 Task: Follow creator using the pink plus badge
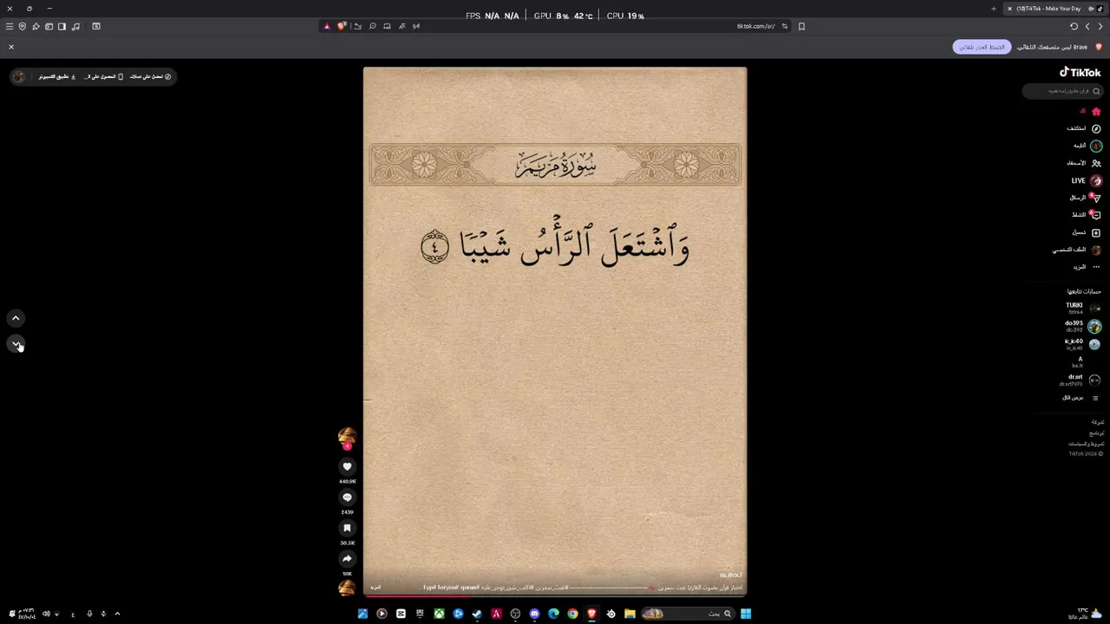click(347, 446)
